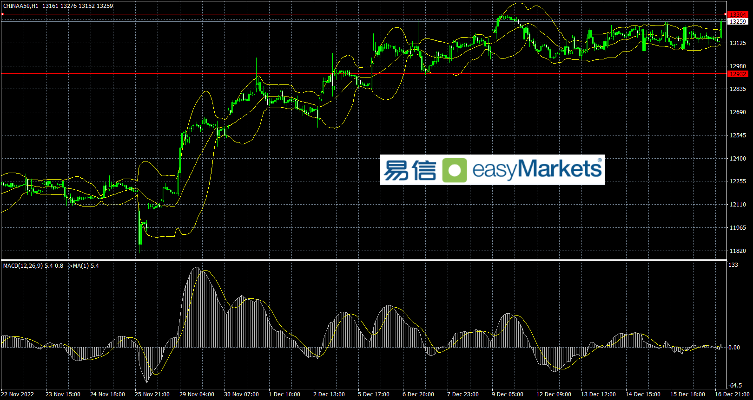Screen dimensions: 753x400
Task: Click the 24 Nov 18:00 time label
Action: coord(107,394)
